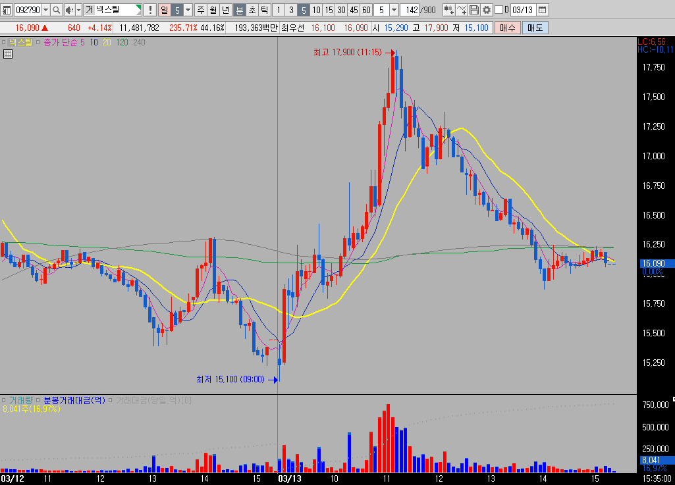The image size is (675, 485).
Task: Switch to 년 yearly chart
Action: pos(226,9)
